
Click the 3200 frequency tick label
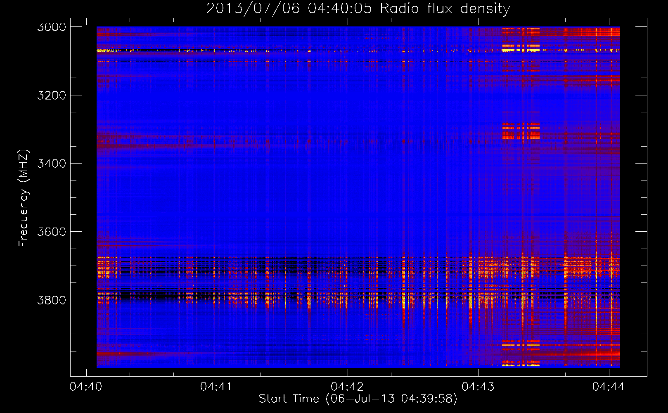click(x=52, y=95)
